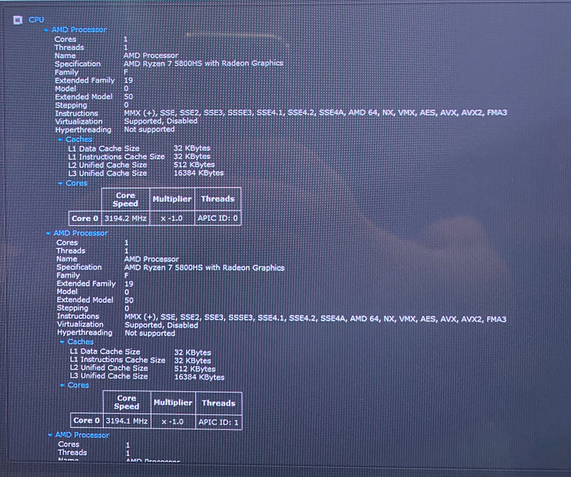This screenshot has height=477, width=571.
Task: Collapse the third AMD Processor arrow at bottom
Action: click(50, 435)
